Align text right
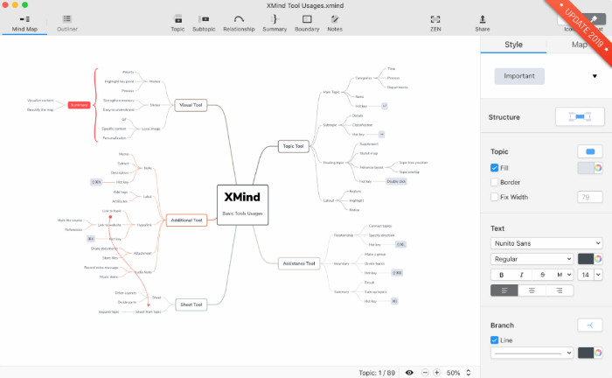This screenshot has height=378, width=612. tap(560, 290)
